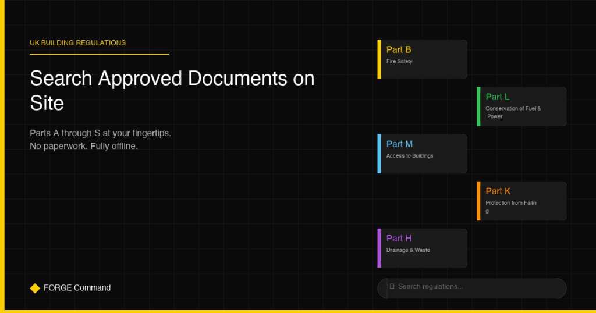Image resolution: width=596 pixels, height=313 pixels.
Task: Open the Part B card title
Action: click(399, 50)
